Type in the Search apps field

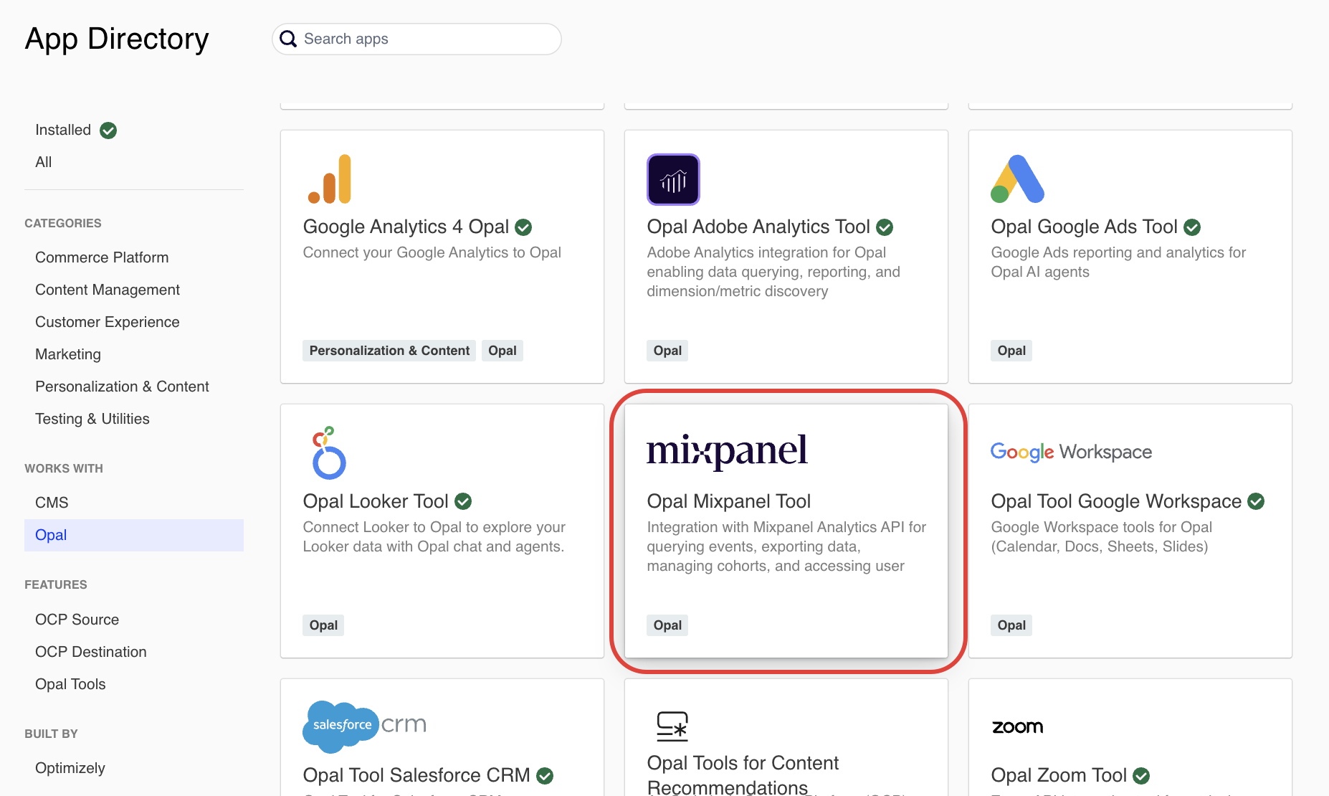point(427,39)
